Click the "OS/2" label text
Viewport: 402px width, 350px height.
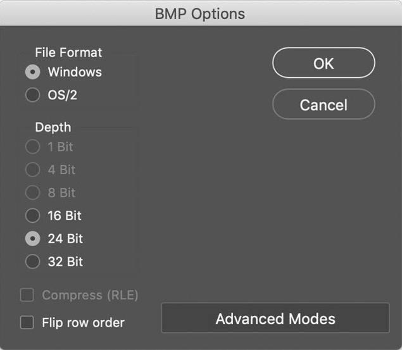pyautogui.click(x=62, y=96)
